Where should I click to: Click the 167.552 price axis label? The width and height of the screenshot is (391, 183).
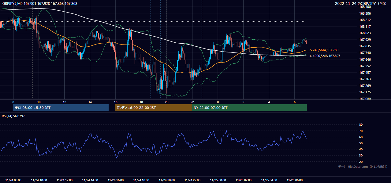point(365,66)
